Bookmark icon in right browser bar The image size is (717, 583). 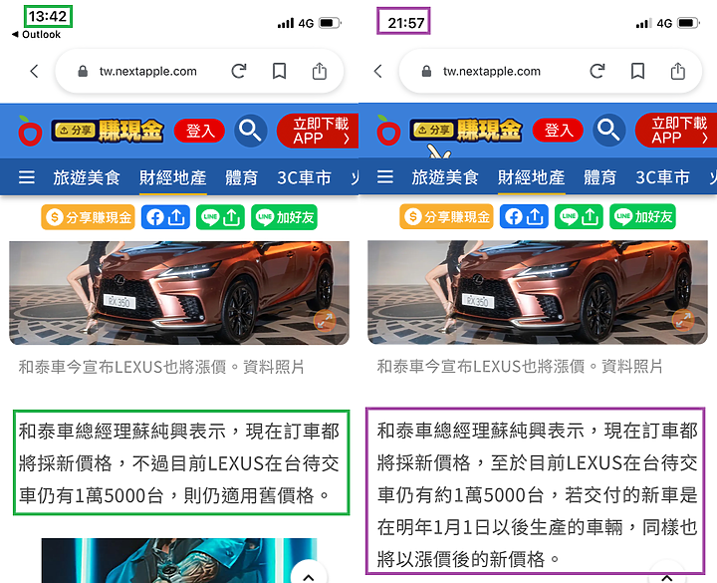(x=638, y=71)
